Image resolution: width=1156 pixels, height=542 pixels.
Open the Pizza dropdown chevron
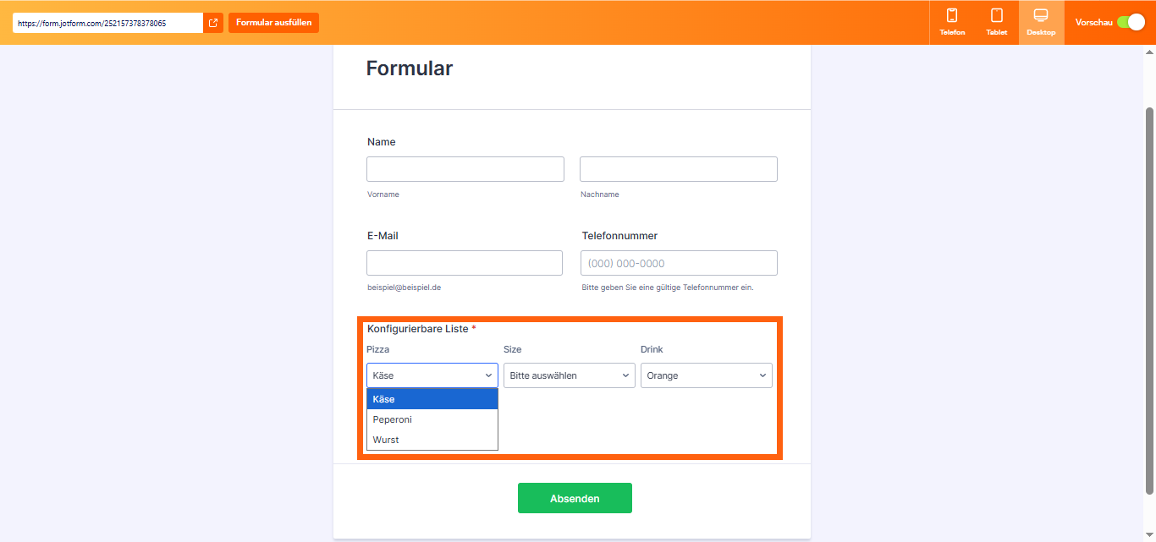[x=488, y=375]
